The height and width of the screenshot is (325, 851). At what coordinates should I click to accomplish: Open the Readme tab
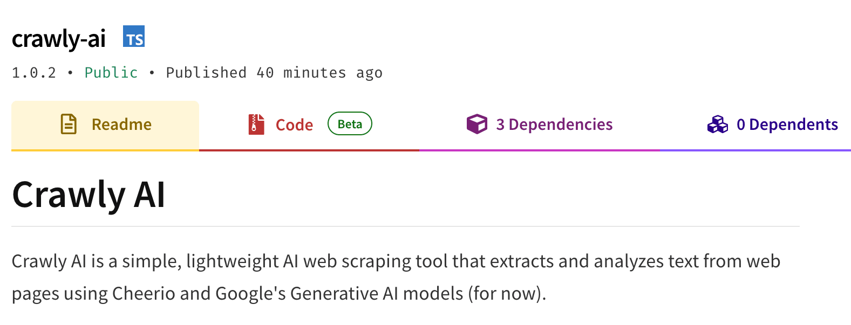[105, 125]
